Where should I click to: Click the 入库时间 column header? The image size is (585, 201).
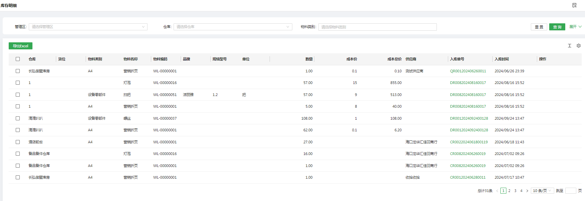tap(502, 59)
